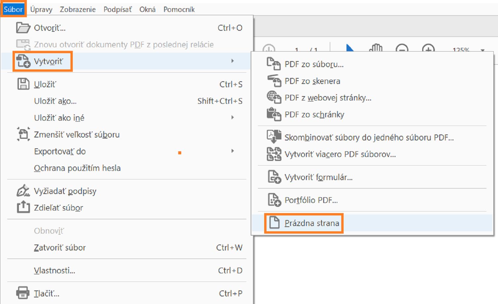Click the Zdieľať súbor share icon
Viewport: 498px width, 304px height.
tap(23, 207)
